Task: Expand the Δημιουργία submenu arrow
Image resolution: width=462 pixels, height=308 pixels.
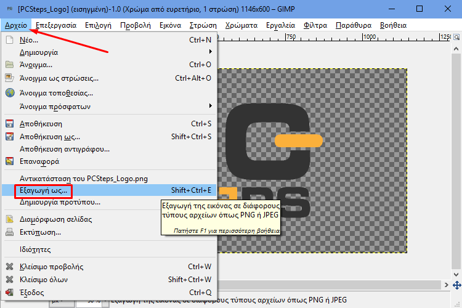Action: (x=211, y=52)
